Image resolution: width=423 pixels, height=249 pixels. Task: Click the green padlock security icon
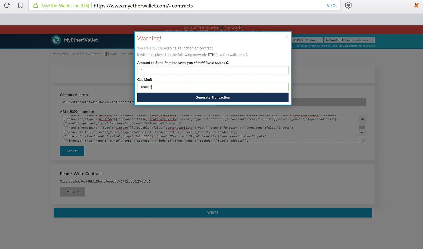coord(35,5)
